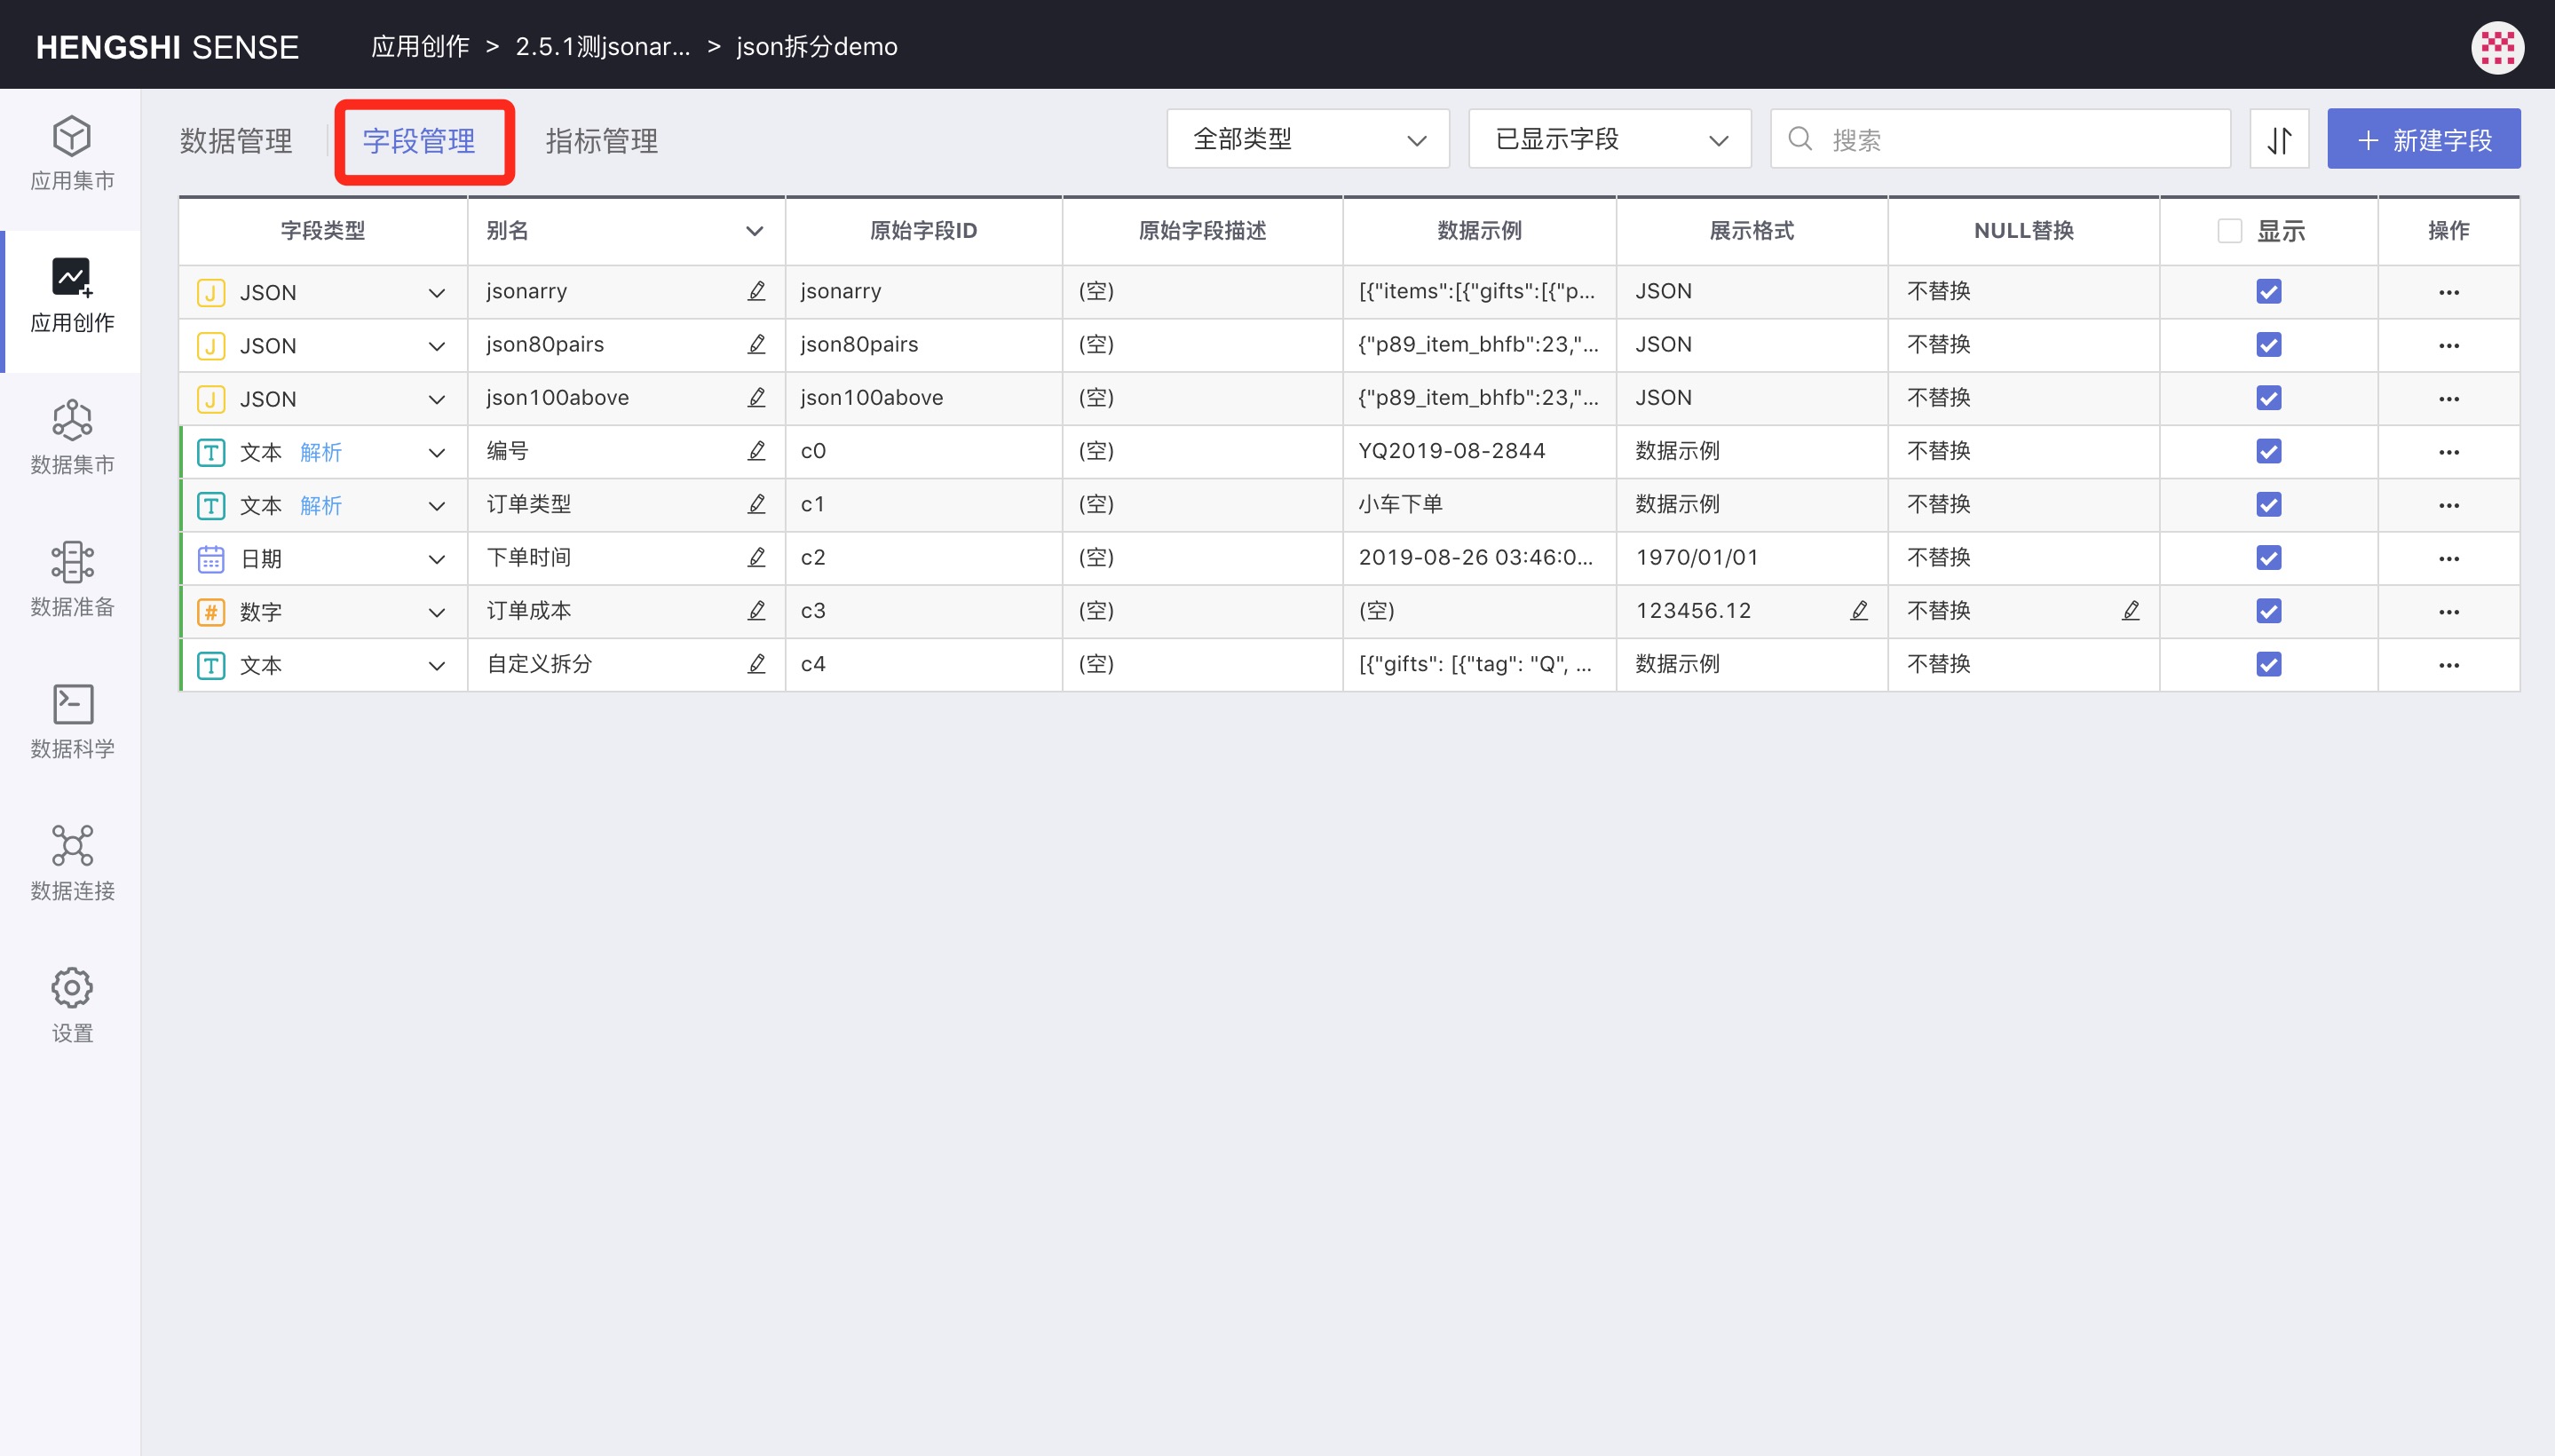
Task: Click 解析 link in 编号 row
Action: [x=321, y=452]
